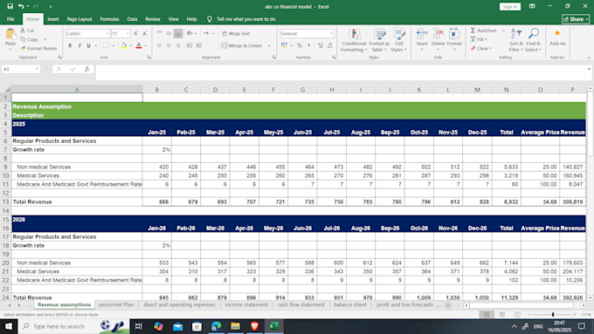Click the Undo icon
This screenshot has width=594, height=334.
tap(21, 6)
